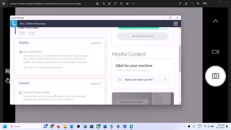Click the Display section heading
This screenshot has height=130, width=231.
[x=24, y=43]
